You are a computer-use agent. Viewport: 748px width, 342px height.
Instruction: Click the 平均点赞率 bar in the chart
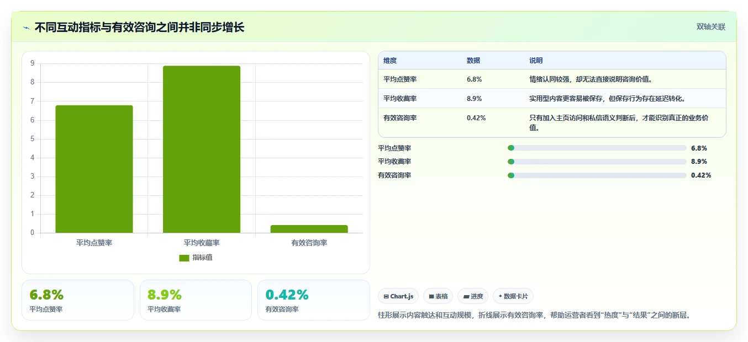tap(94, 169)
